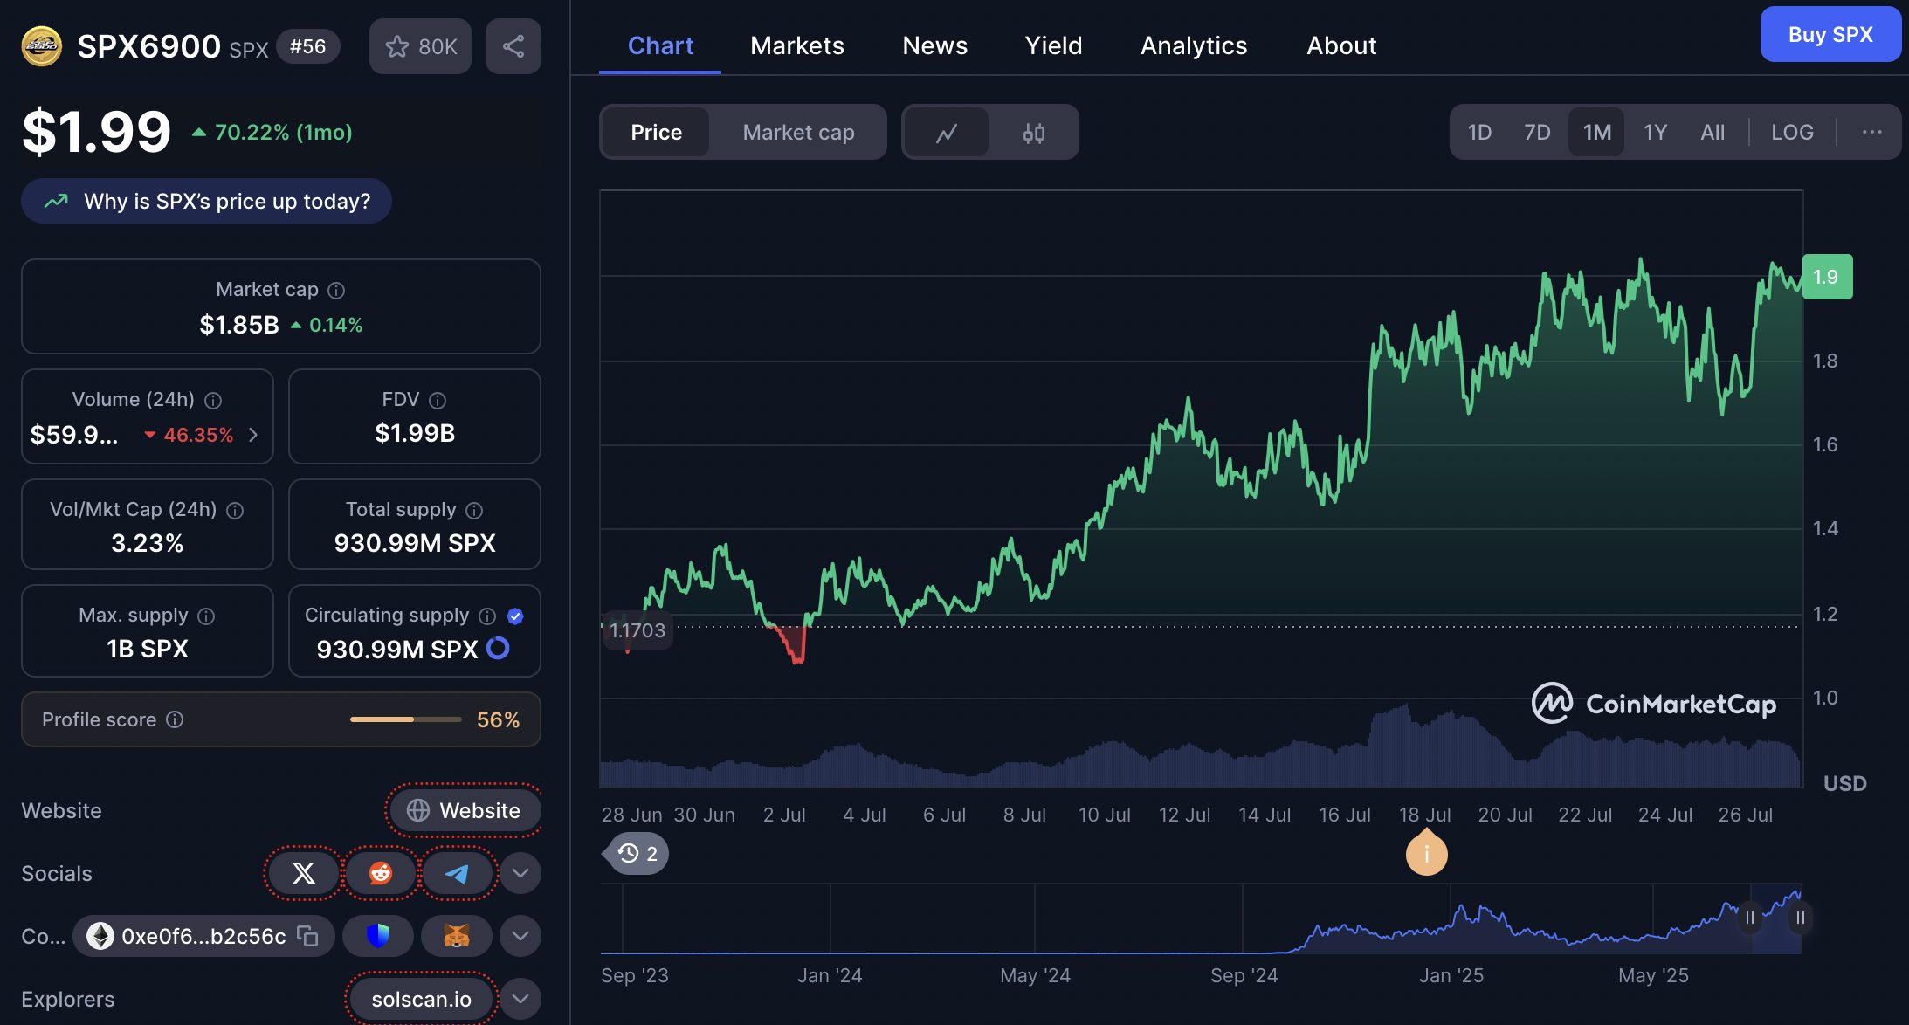Add SPX to watchlist via star 80K button

pos(420,46)
